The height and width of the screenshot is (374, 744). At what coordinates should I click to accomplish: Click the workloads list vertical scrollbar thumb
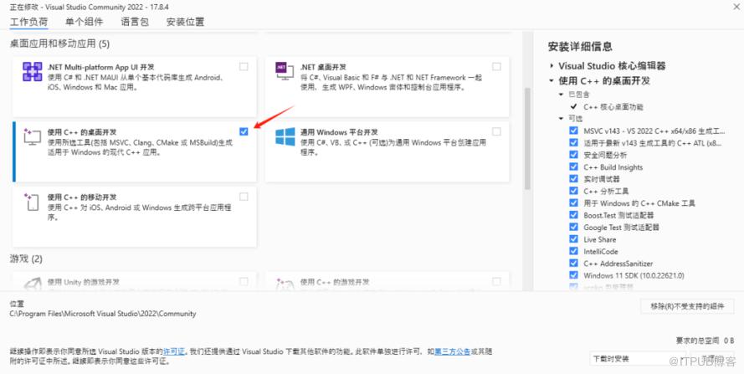[527, 139]
